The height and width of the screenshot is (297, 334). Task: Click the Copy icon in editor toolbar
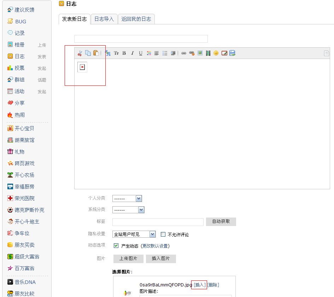(x=88, y=53)
